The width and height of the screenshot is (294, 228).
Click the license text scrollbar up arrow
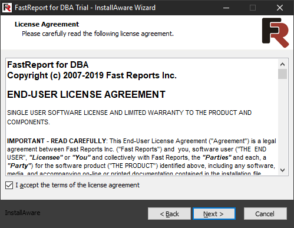pos(282,64)
